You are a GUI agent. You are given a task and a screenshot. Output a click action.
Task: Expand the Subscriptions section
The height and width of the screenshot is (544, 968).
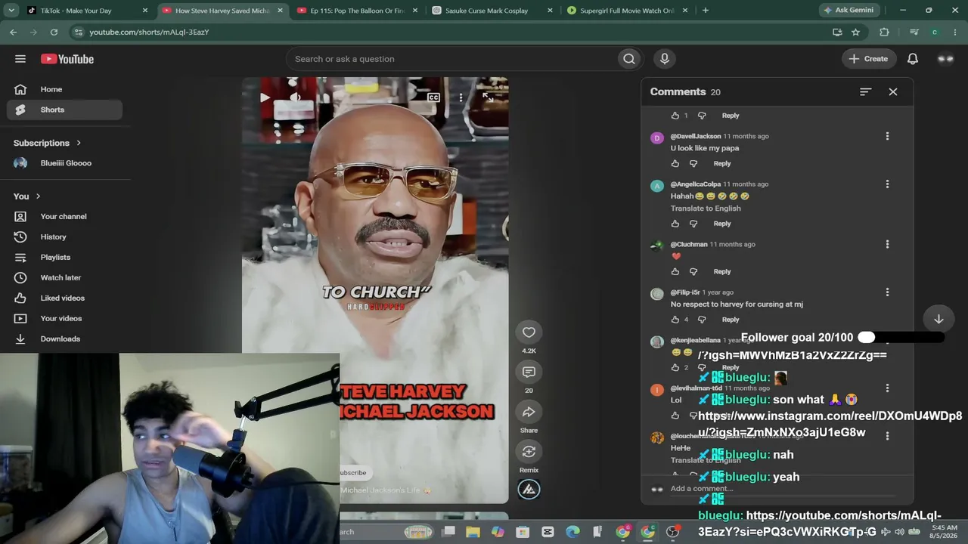(x=47, y=143)
